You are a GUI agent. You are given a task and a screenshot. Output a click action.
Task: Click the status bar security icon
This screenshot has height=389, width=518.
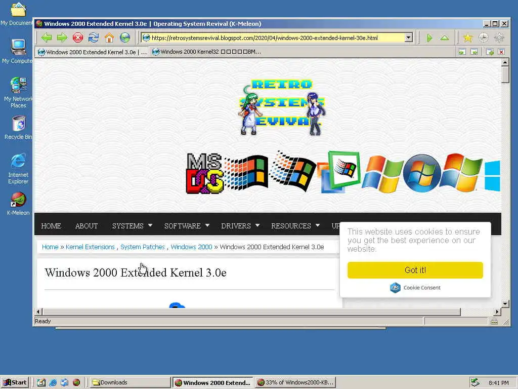(494, 321)
